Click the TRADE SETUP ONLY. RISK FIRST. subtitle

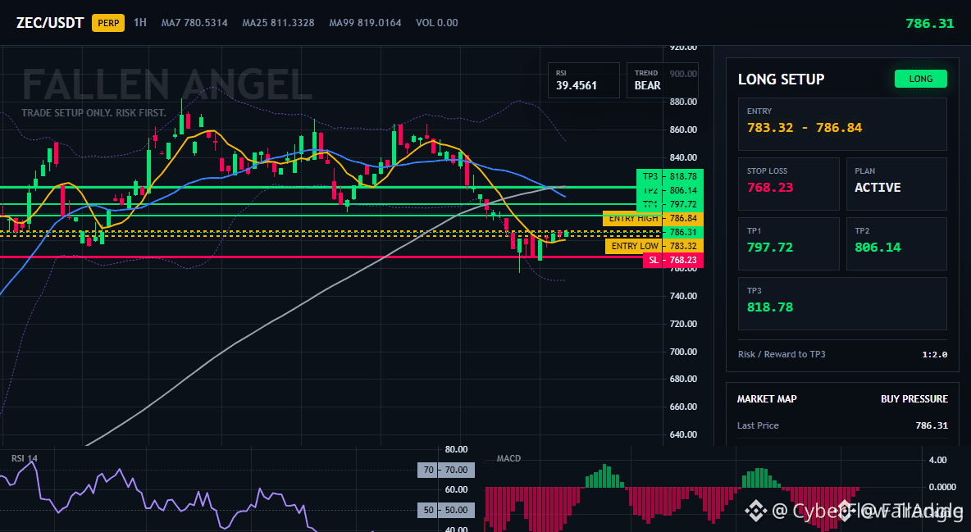[x=94, y=113]
